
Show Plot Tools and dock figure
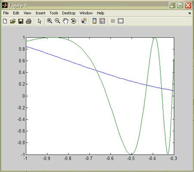pos(121,21)
